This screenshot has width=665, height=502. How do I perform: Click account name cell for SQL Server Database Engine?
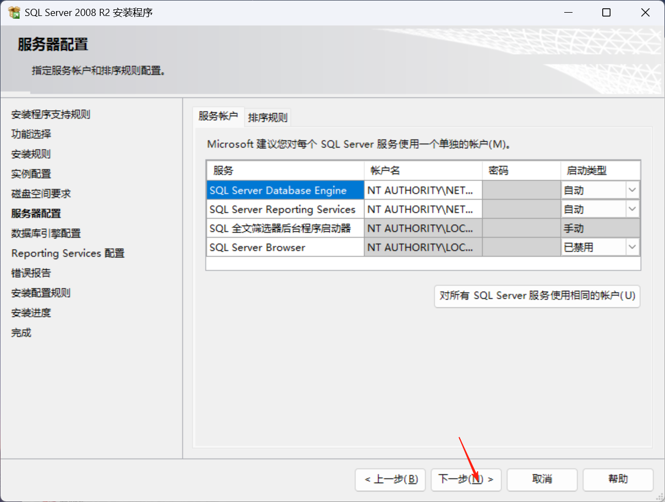pos(423,190)
